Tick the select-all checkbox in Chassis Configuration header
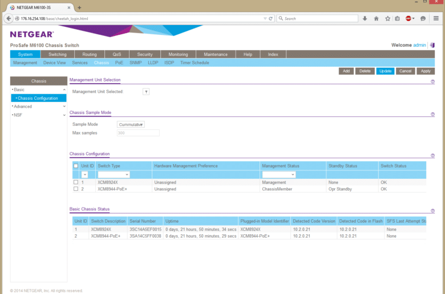The height and width of the screenshot is (294, 445). click(x=76, y=166)
